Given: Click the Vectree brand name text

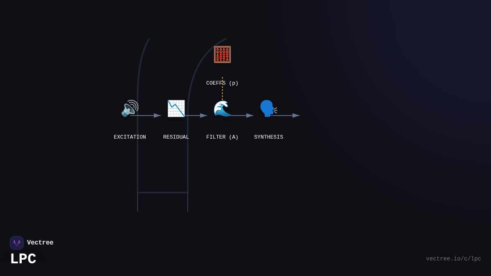Looking at the screenshot, I should (40, 243).
